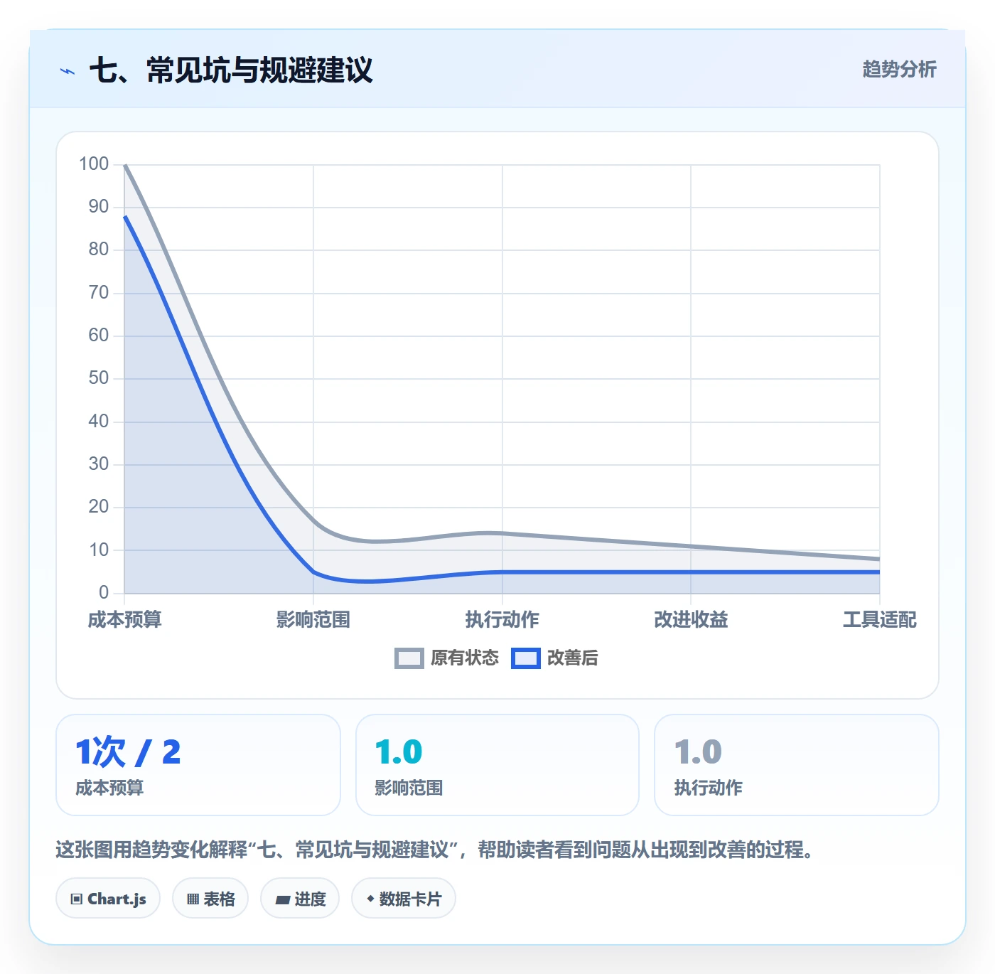Click the blue line's start point at 成本预算
995x974 pixels.
[125, 217]
